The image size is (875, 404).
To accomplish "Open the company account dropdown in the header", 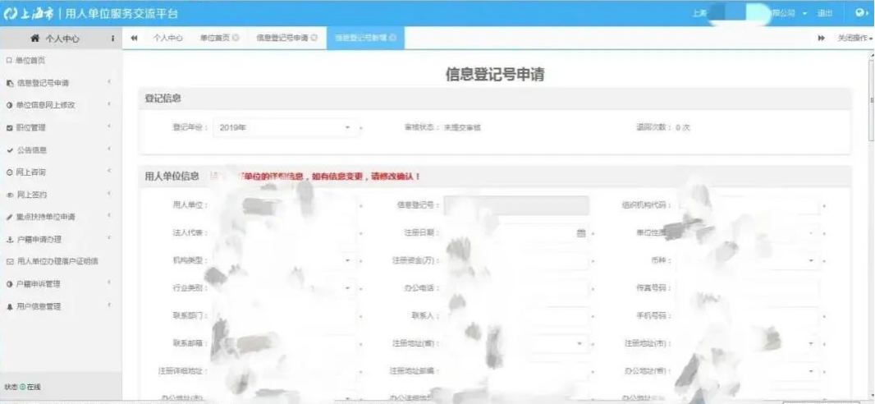I will coord(805,13).
